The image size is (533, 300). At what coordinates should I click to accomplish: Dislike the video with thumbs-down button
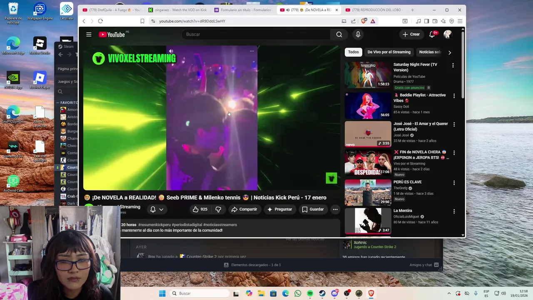[x=218, y=209]
